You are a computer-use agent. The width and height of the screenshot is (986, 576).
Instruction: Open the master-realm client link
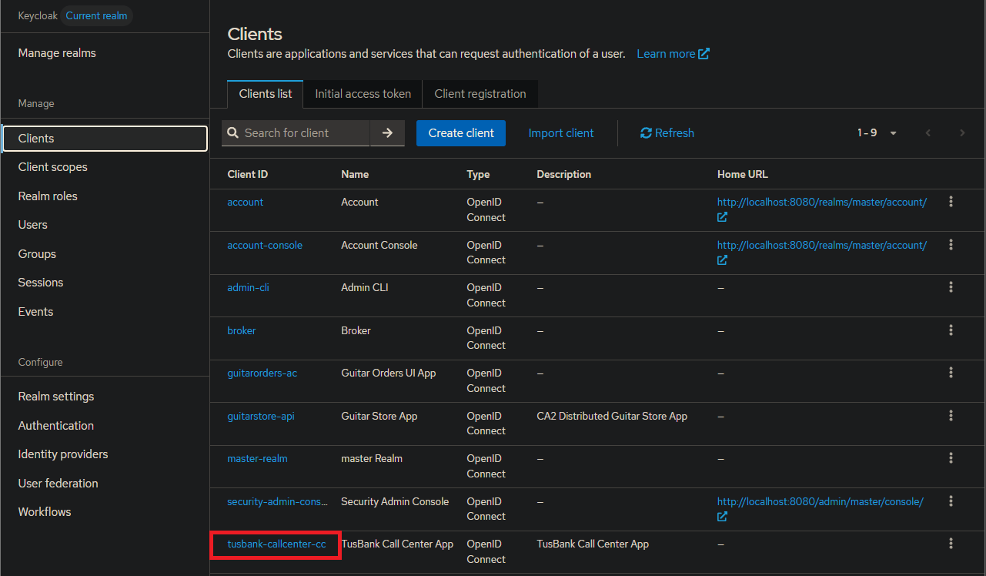click(x=258, y=458)
